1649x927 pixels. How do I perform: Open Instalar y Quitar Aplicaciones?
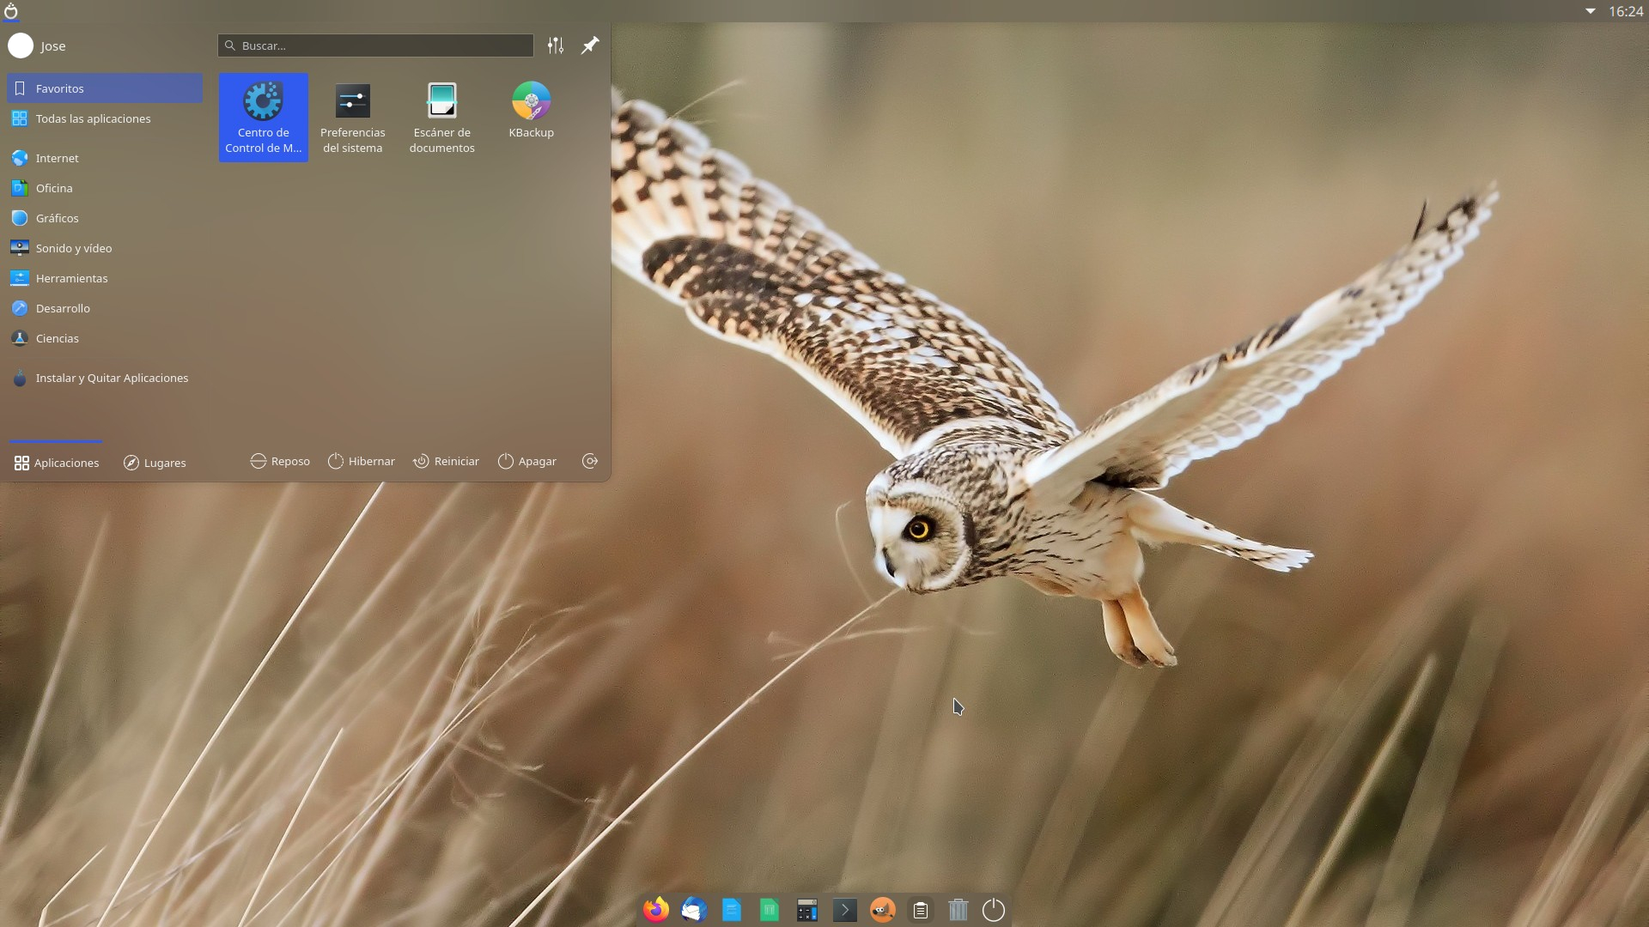pos(112,378)
